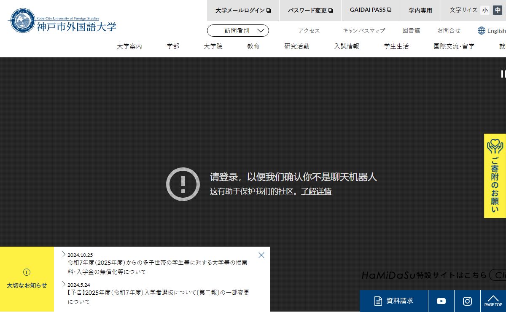
Task: Open the 大学案内 menu
Action: click(129, 46)
